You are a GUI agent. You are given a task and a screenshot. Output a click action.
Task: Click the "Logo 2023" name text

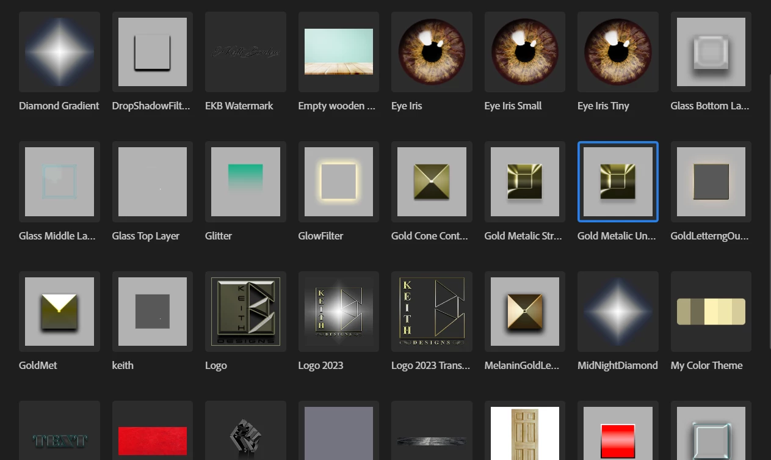(x=320, y=365)
